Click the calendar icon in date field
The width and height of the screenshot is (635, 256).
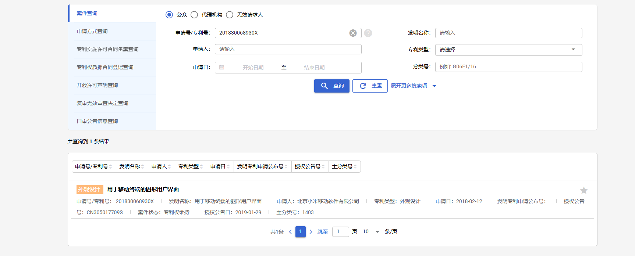point(222,67)
